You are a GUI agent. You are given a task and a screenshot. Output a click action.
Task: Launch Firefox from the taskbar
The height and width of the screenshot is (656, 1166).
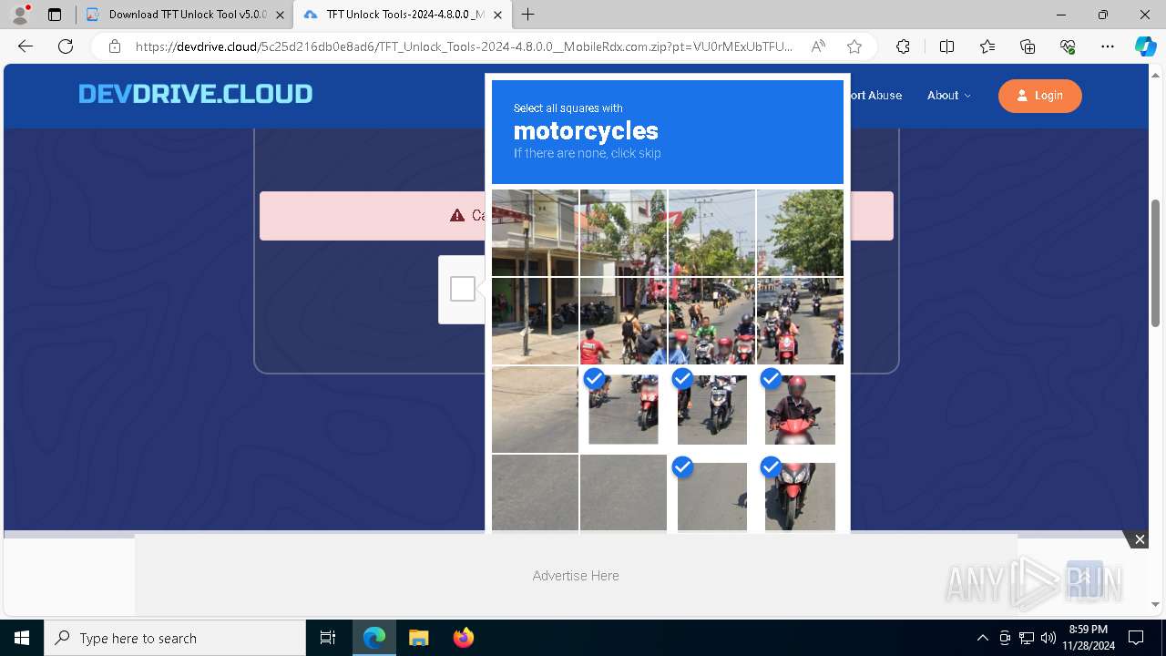pos(463,638)
